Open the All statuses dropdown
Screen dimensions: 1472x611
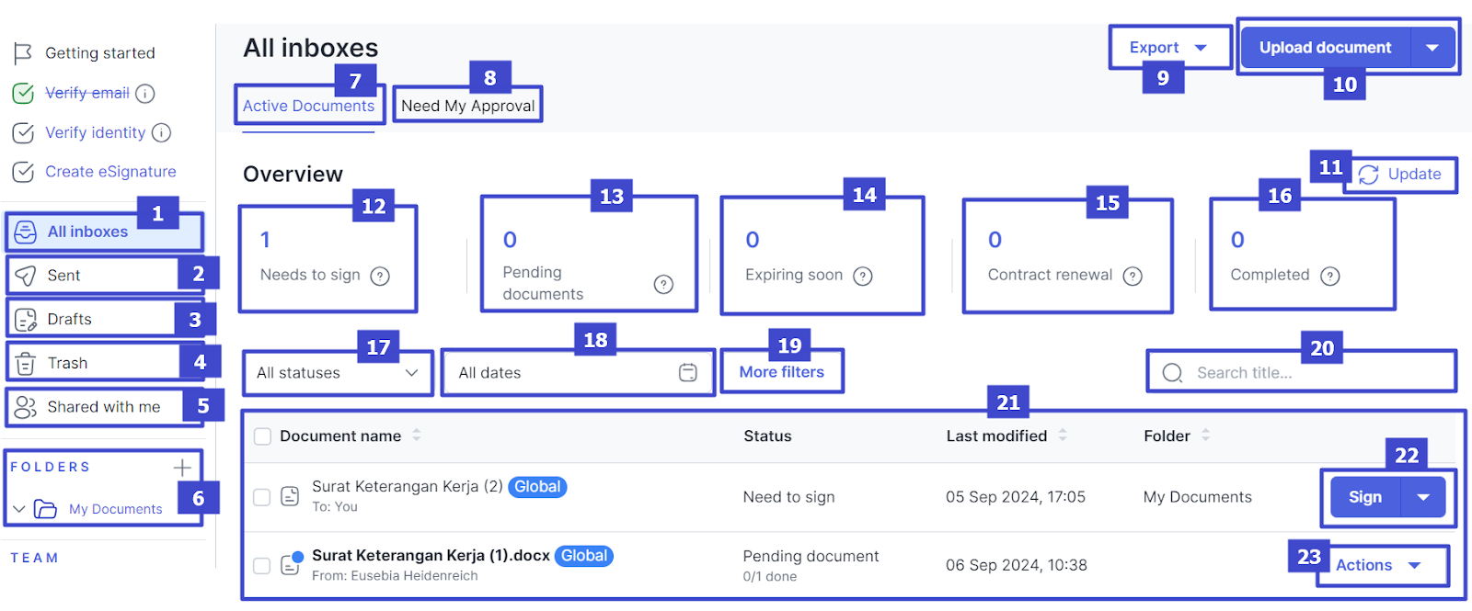click(x=337, y=373)
